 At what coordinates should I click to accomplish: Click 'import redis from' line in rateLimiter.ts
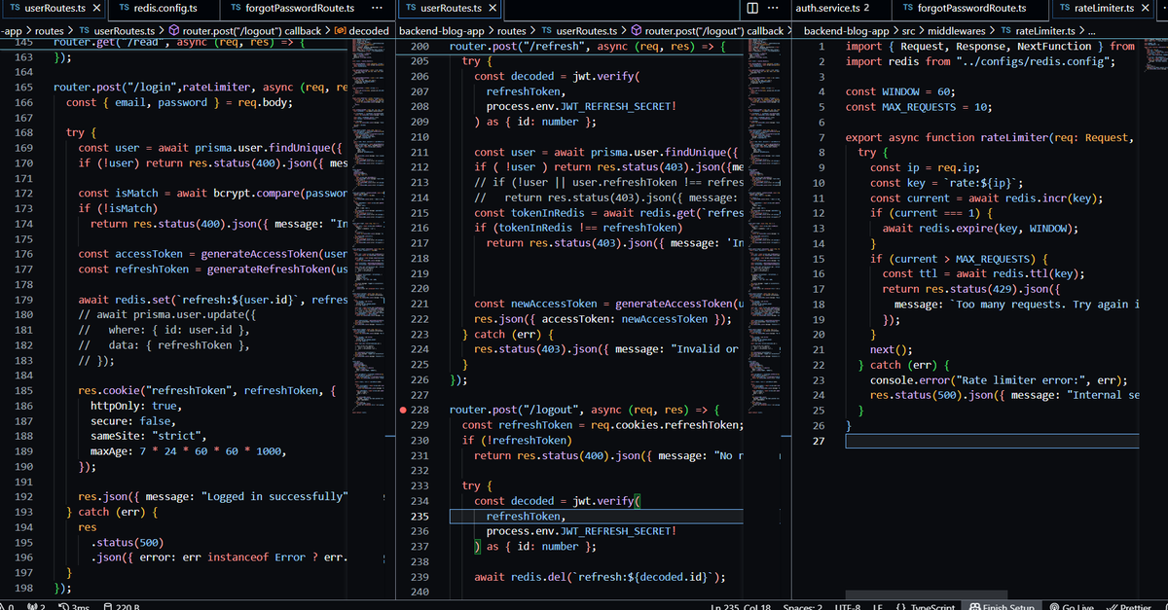pos(980,61)
